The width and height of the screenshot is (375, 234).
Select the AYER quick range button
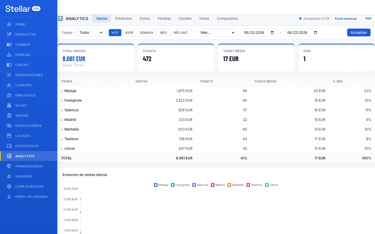pyautogui.click(x=129, y=32)
